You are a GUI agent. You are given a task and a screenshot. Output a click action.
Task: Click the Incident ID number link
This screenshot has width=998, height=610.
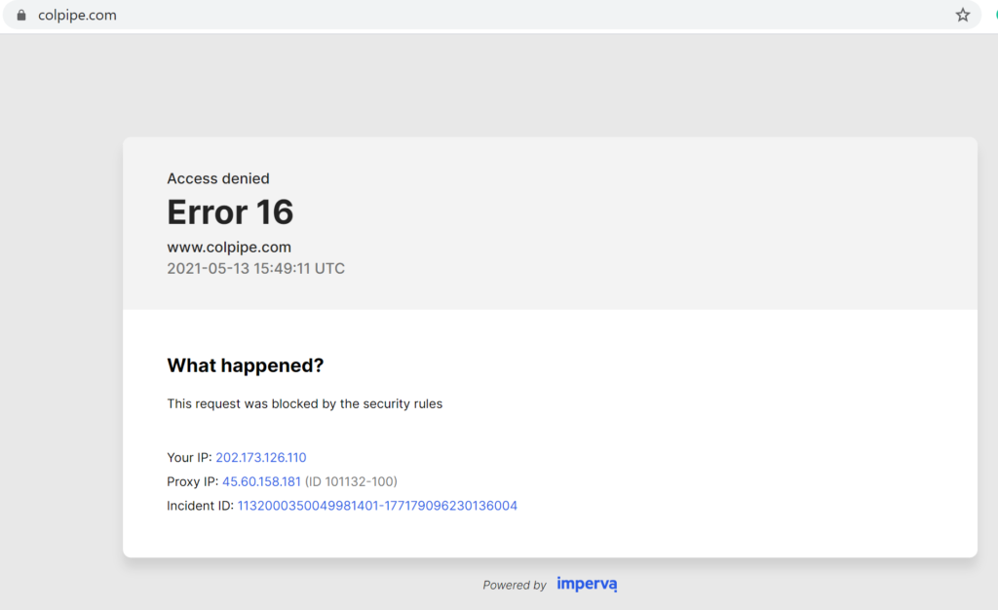pyautogui.click(x=377, y=506)
